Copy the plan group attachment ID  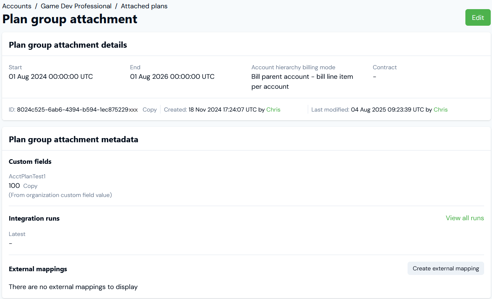coord(150,110)
